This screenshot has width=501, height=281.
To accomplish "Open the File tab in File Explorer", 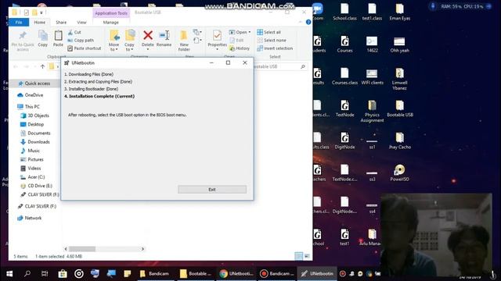I will (19, 23).
